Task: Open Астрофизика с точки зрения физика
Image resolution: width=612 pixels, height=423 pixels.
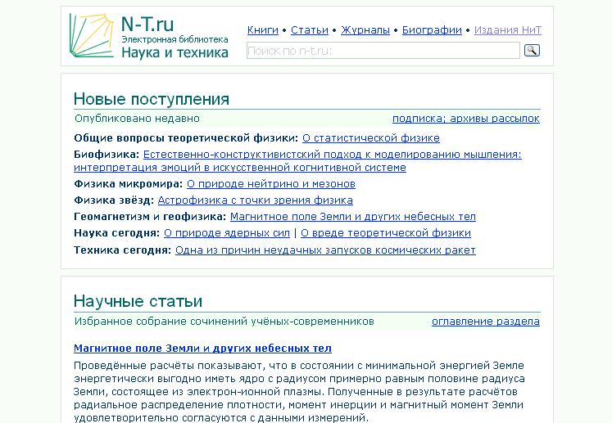Action: (255, 200)
